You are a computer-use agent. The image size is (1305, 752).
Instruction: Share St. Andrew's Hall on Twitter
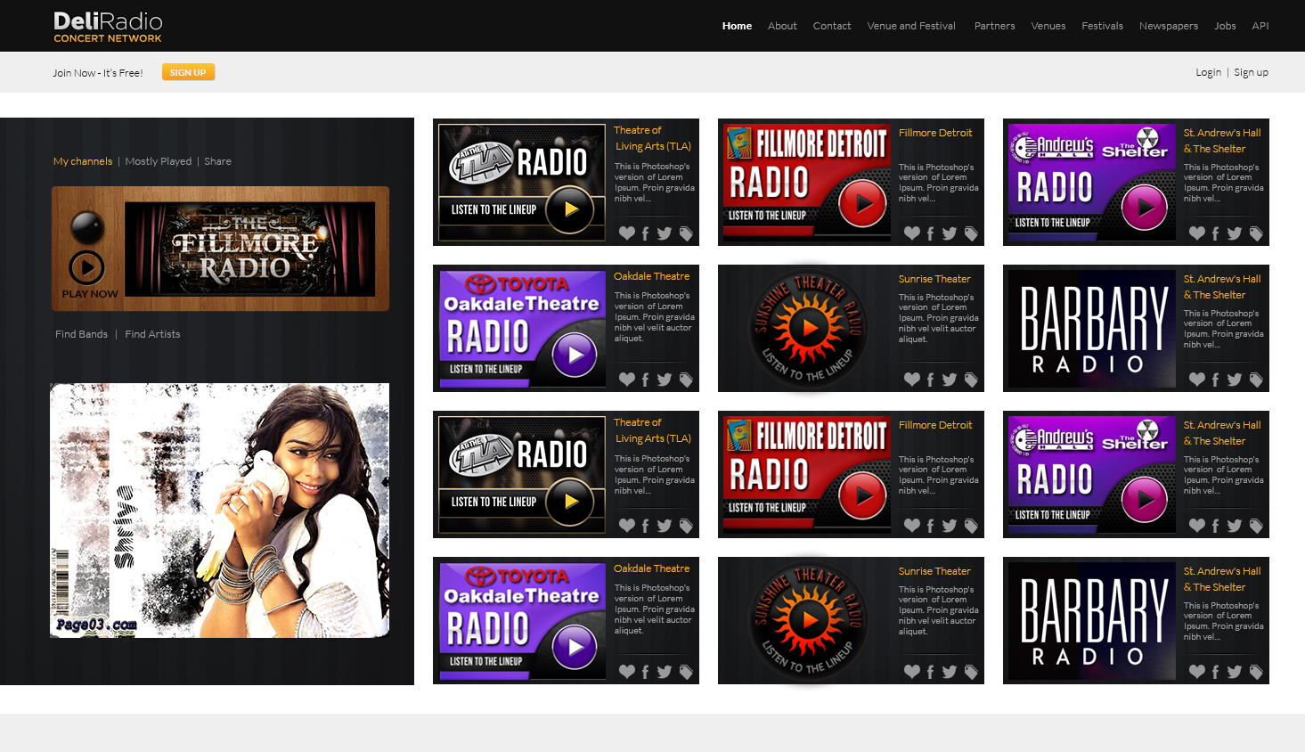tap(1234, 233)
